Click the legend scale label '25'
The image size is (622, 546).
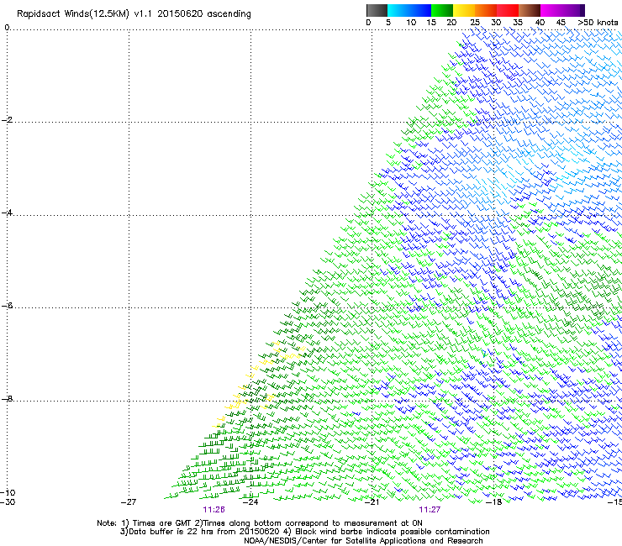(474, 23)
